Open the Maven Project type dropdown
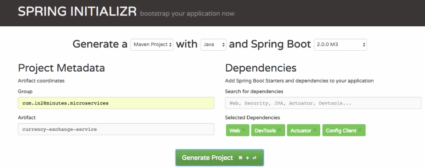Screen dimensions: 425x168 (152, 45)
